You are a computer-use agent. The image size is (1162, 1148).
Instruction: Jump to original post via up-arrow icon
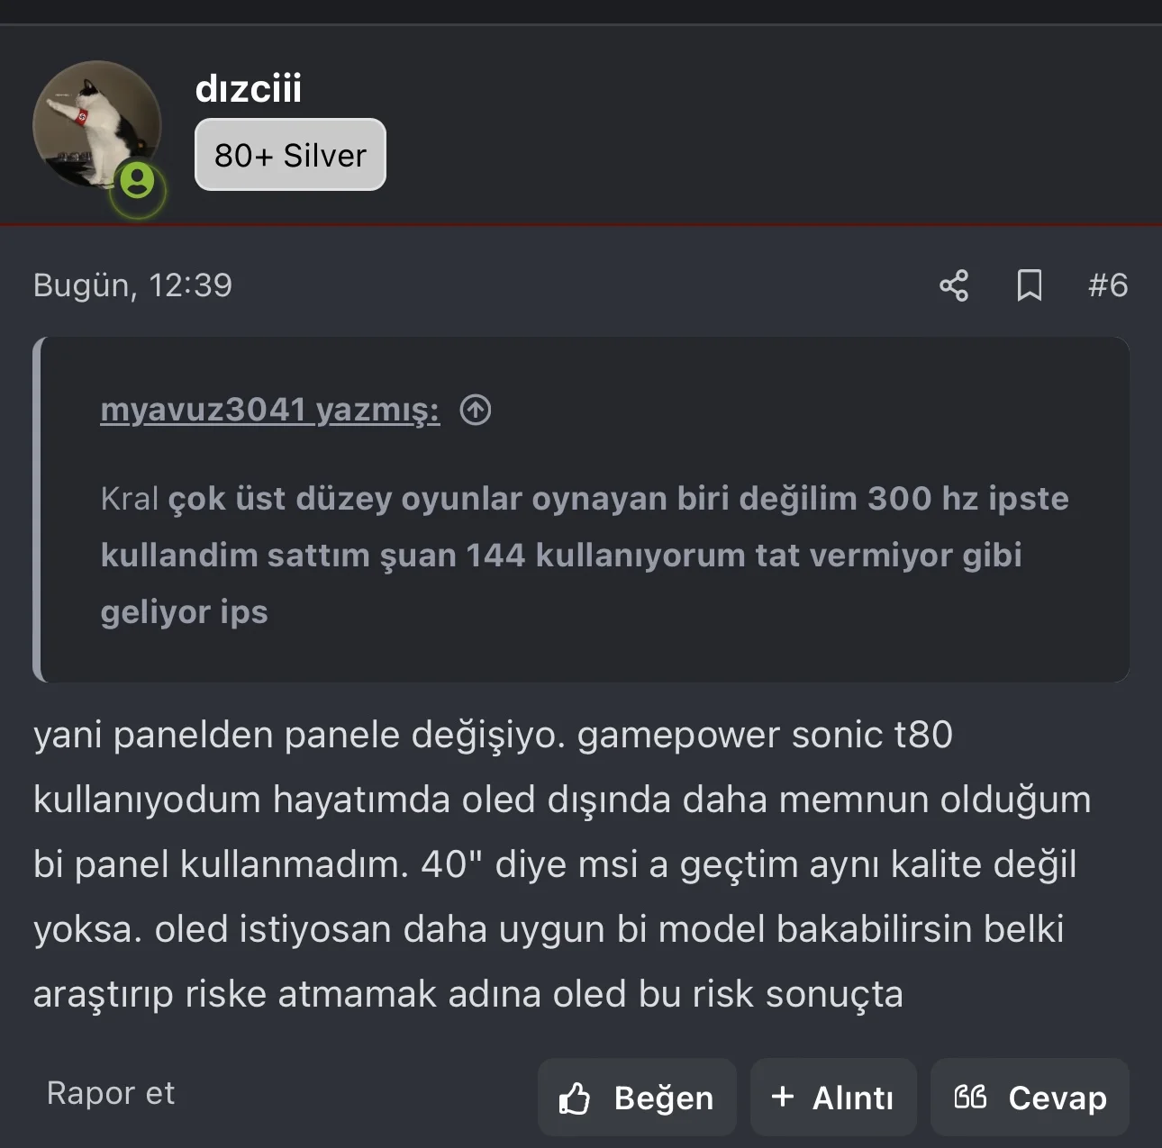click(x=476, y=410)
